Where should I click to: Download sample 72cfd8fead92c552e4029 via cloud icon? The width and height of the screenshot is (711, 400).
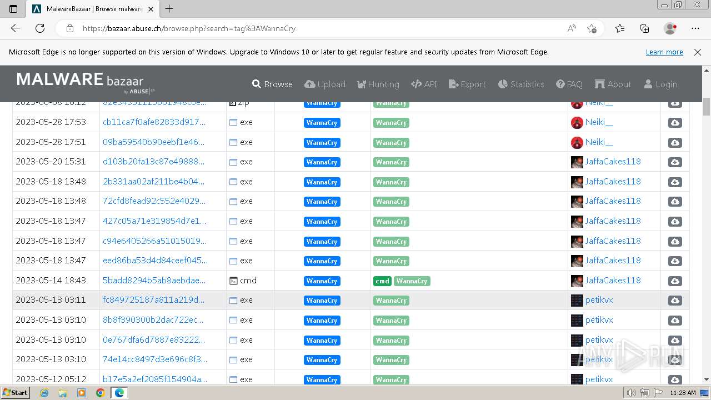tap(675, 202)
